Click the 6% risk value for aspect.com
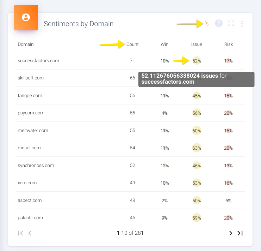261x251 pixels. pos(228,201)
